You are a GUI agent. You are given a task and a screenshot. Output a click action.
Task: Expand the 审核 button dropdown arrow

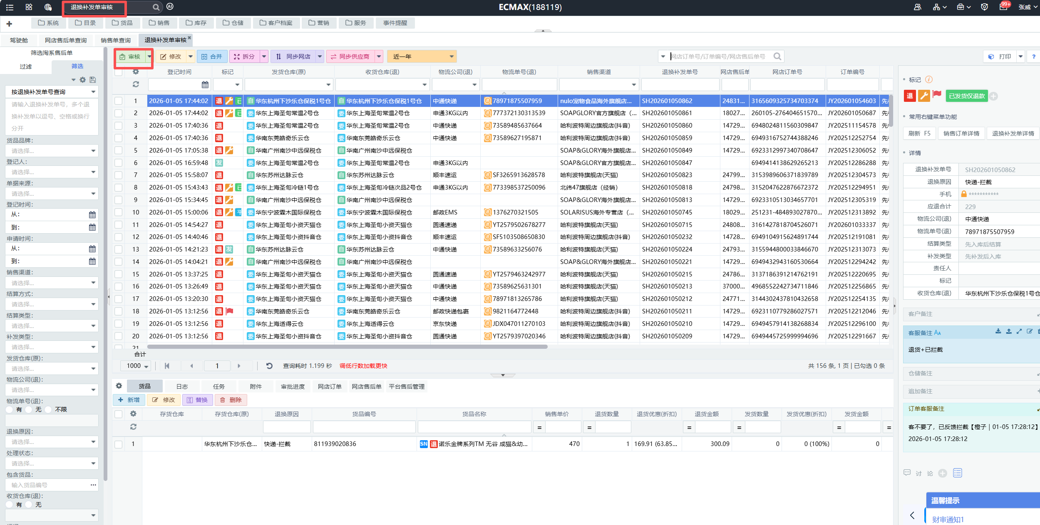click(x=149, y=57)
